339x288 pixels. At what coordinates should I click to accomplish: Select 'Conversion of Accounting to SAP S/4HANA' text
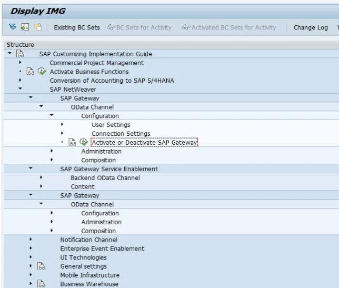click(x=112, y=81)
